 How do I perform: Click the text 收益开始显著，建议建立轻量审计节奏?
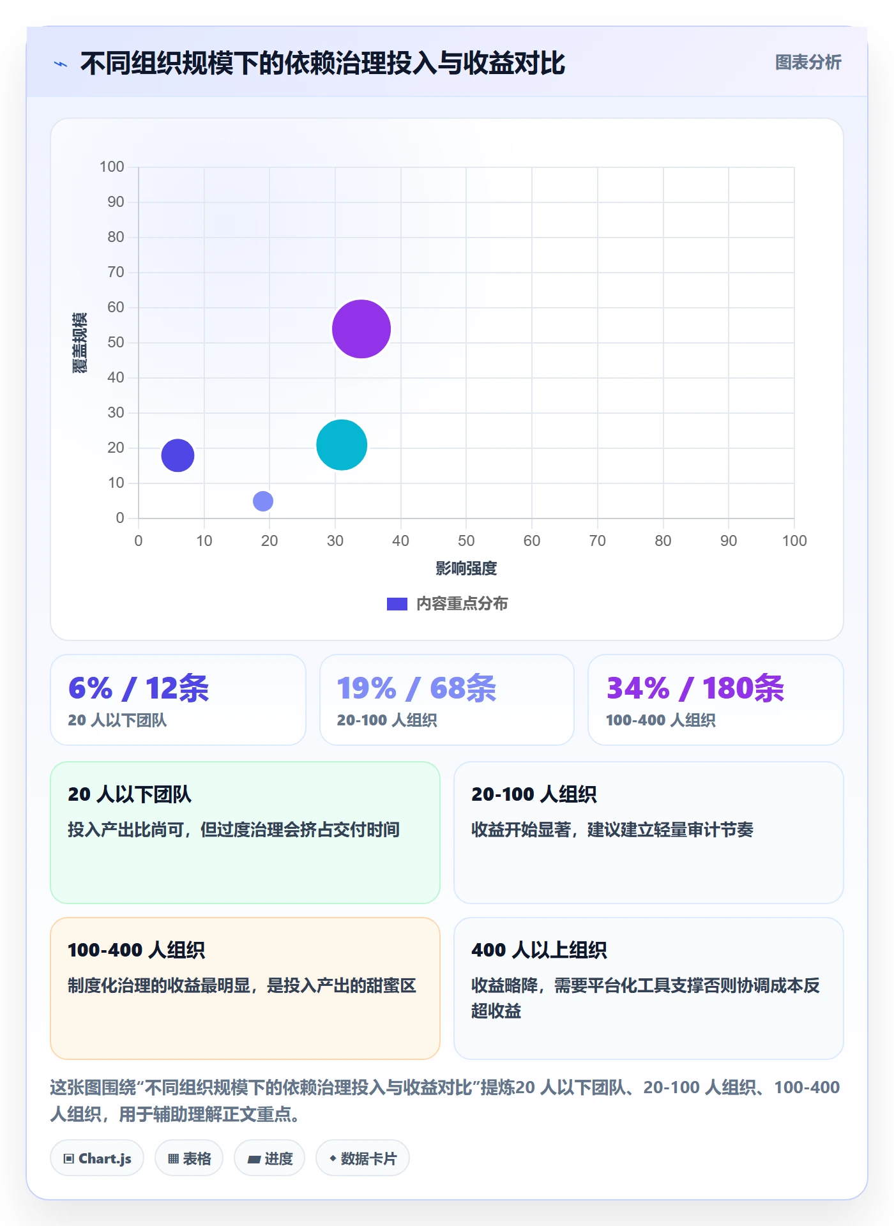612,829
